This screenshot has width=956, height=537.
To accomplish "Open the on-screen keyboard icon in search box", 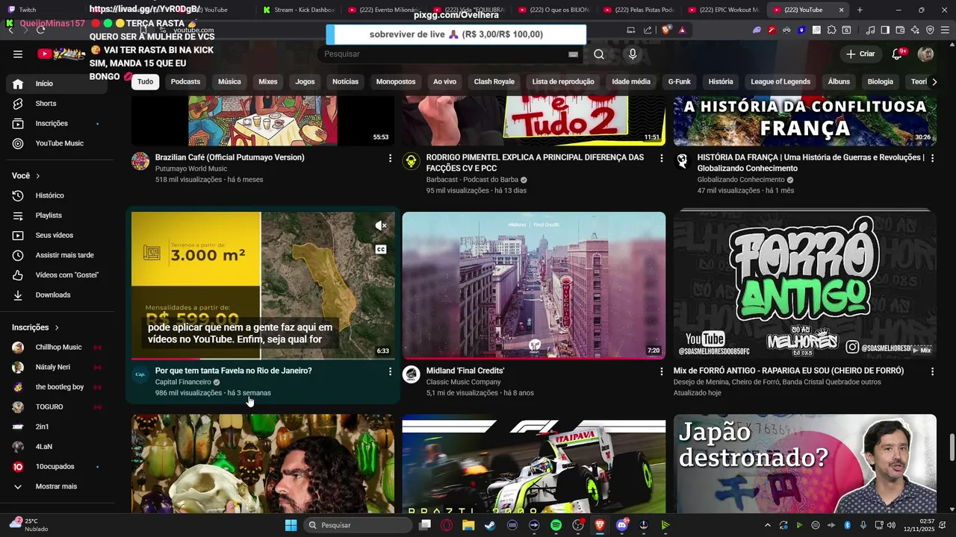I will 573,54.
